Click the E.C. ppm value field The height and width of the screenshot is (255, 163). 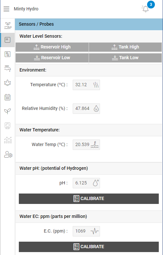86,231
